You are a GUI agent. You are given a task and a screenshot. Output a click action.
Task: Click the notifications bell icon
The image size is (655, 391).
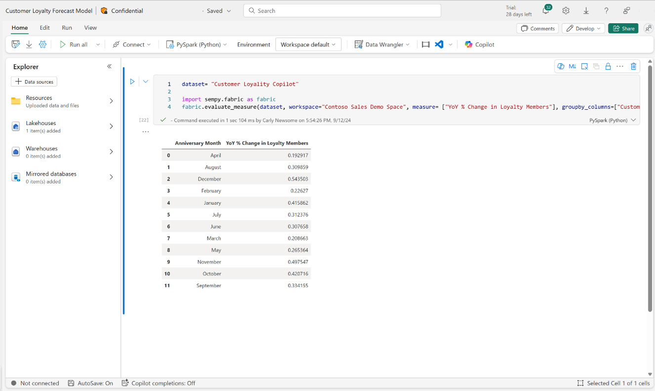pyautogui.click(x=546, y=11)
